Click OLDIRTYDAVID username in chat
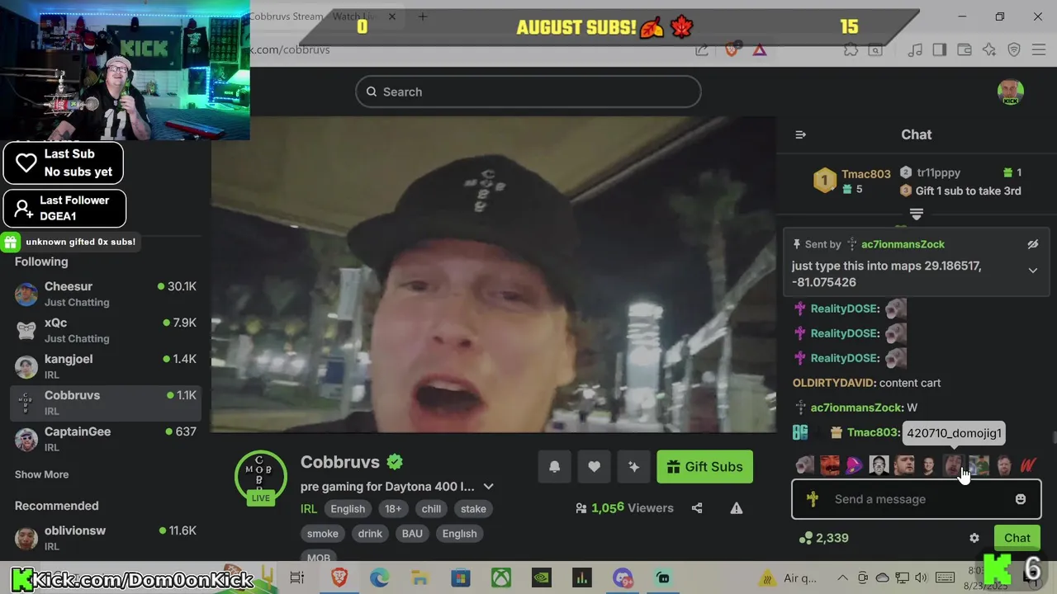 click(834, 383)
